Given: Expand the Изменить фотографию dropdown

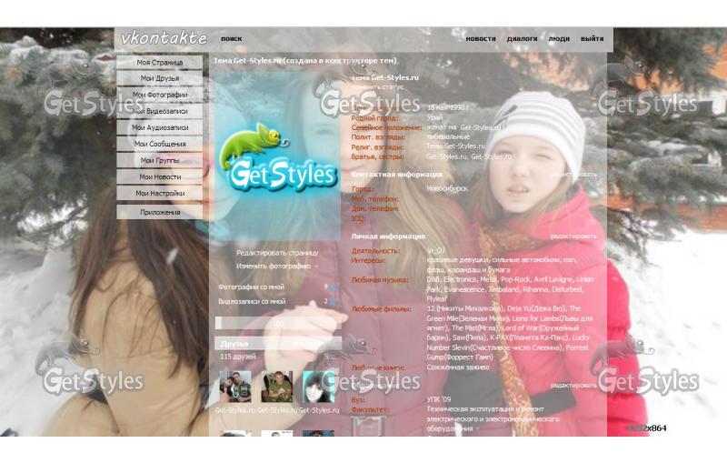Looking at the screenshot, I should (316, 267).
